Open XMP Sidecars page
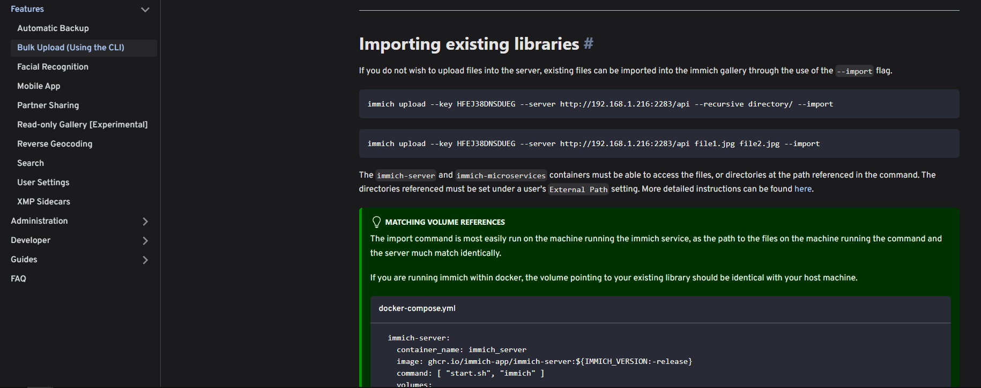 click(x=43, y=202)
